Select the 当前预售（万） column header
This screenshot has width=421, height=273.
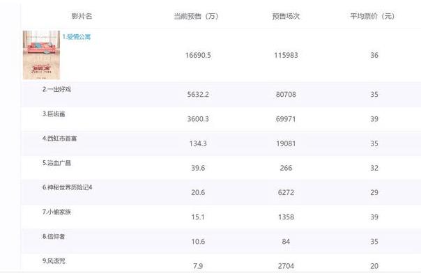[197, 16]
